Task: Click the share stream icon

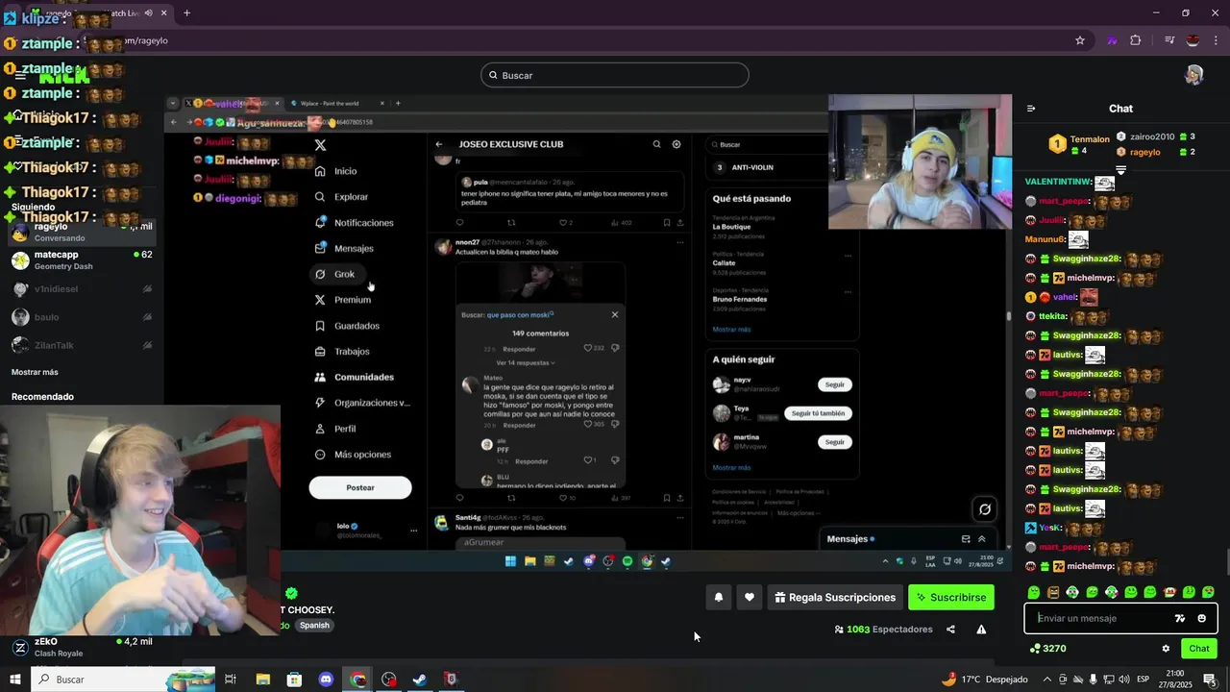Action: pyautogui.click(x=950, y=630)
